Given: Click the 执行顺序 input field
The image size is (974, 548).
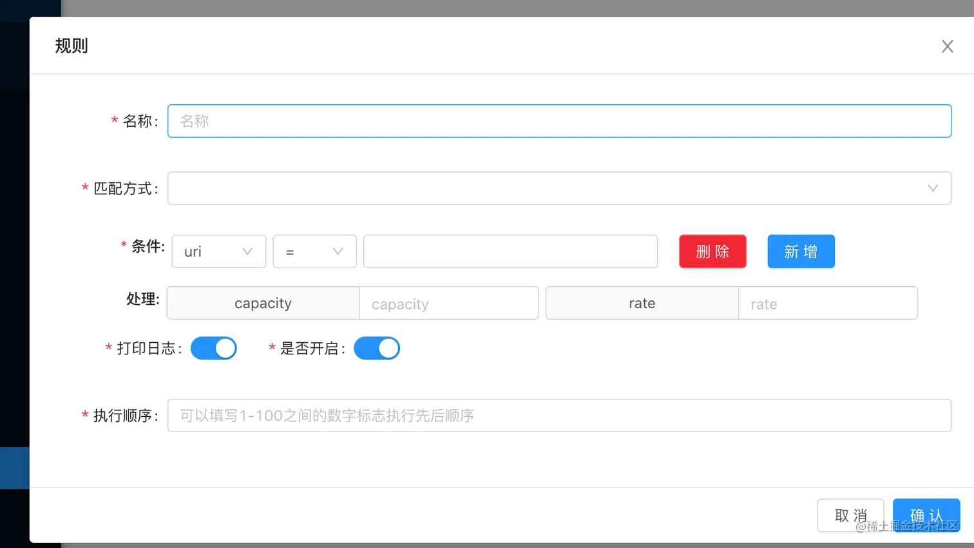Looking at the screenshot, I should tap(559, 416).
